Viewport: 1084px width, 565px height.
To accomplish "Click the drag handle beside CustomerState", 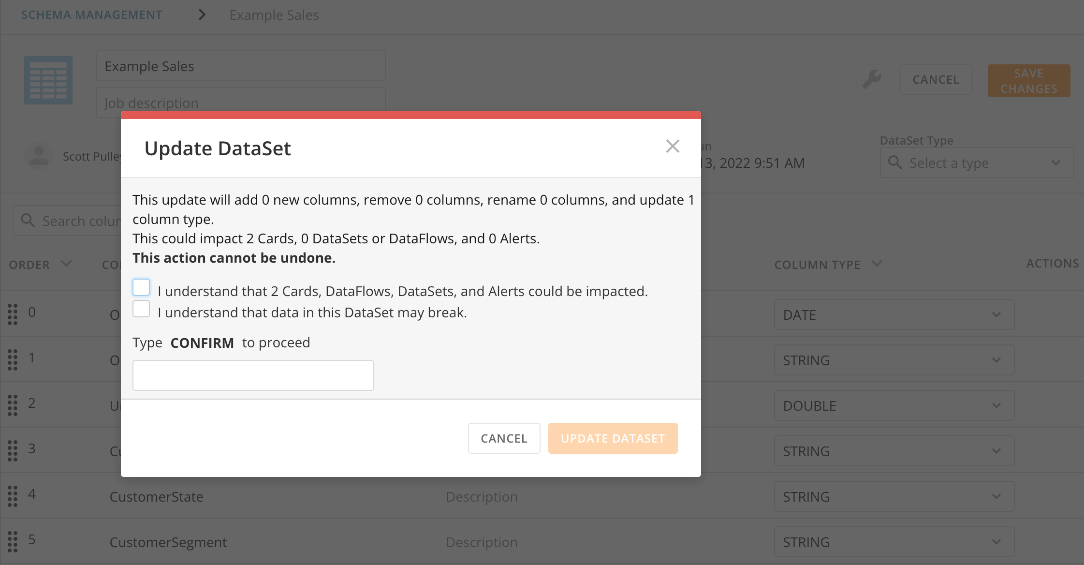I will [x=13, y=494].
